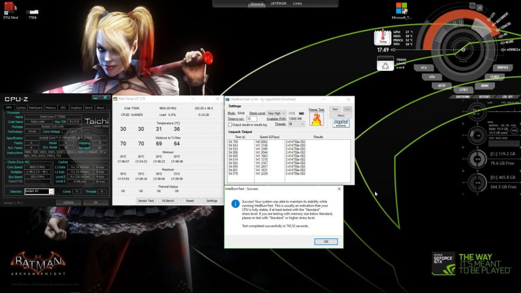Screen dimensions: 521x293
Task: Click Sensor Test button in Real Temp
Action: 146,201
